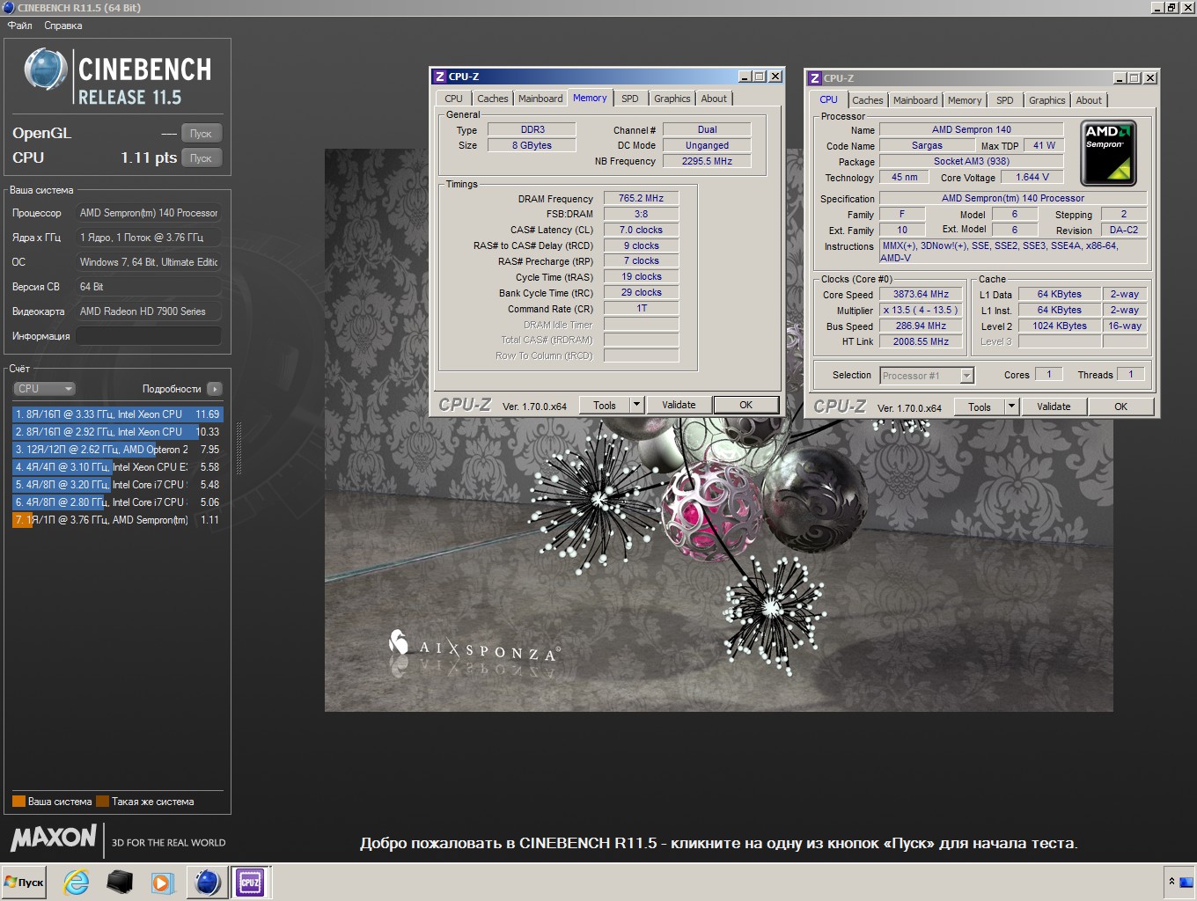Click the "AMD Sempron(tm) 140 Processor" processor field
Screen dimensions: 1197x901
click(x=148, y=213)
